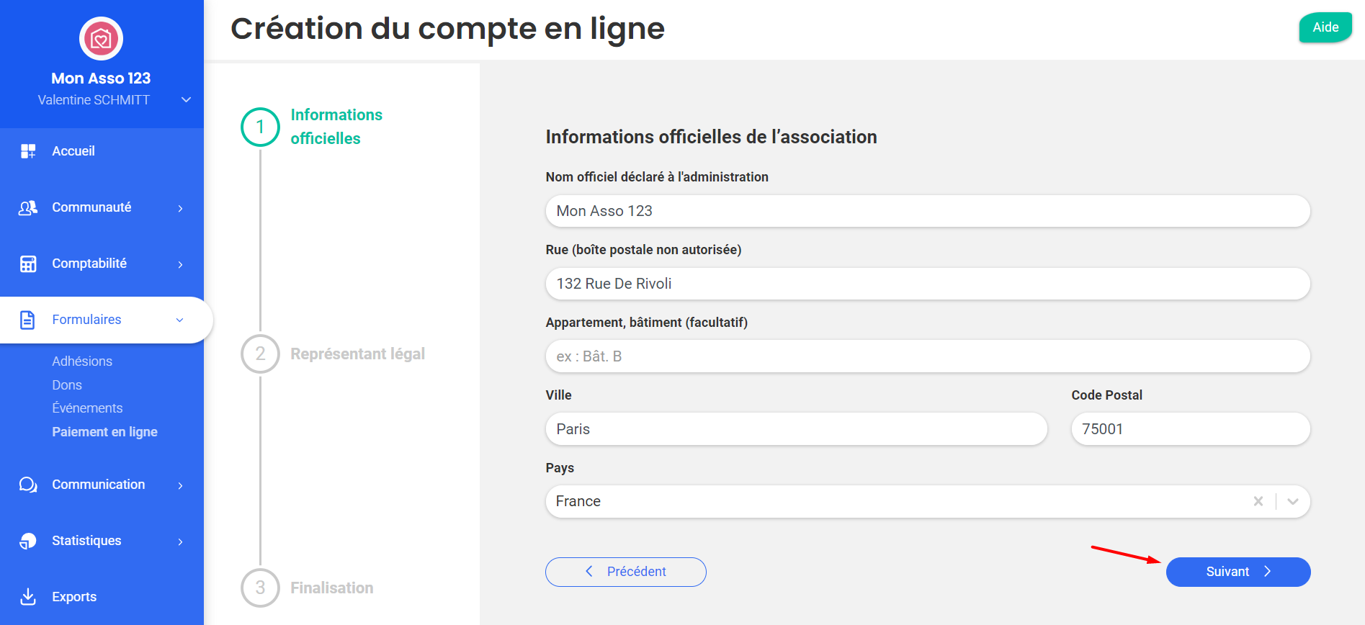Viewport: 1365px width, 625px height.
Task: Collapse the Formulaires submenu chevron
Action: click(x=180, y=320)
